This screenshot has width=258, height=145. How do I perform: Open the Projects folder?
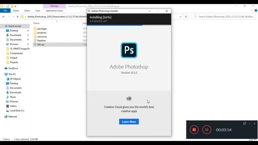(14, 62)
